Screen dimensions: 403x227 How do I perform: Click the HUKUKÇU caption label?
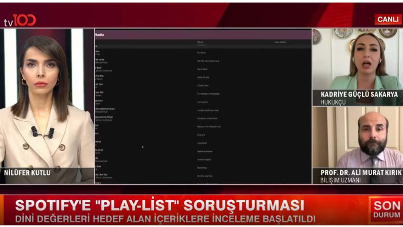333,102
